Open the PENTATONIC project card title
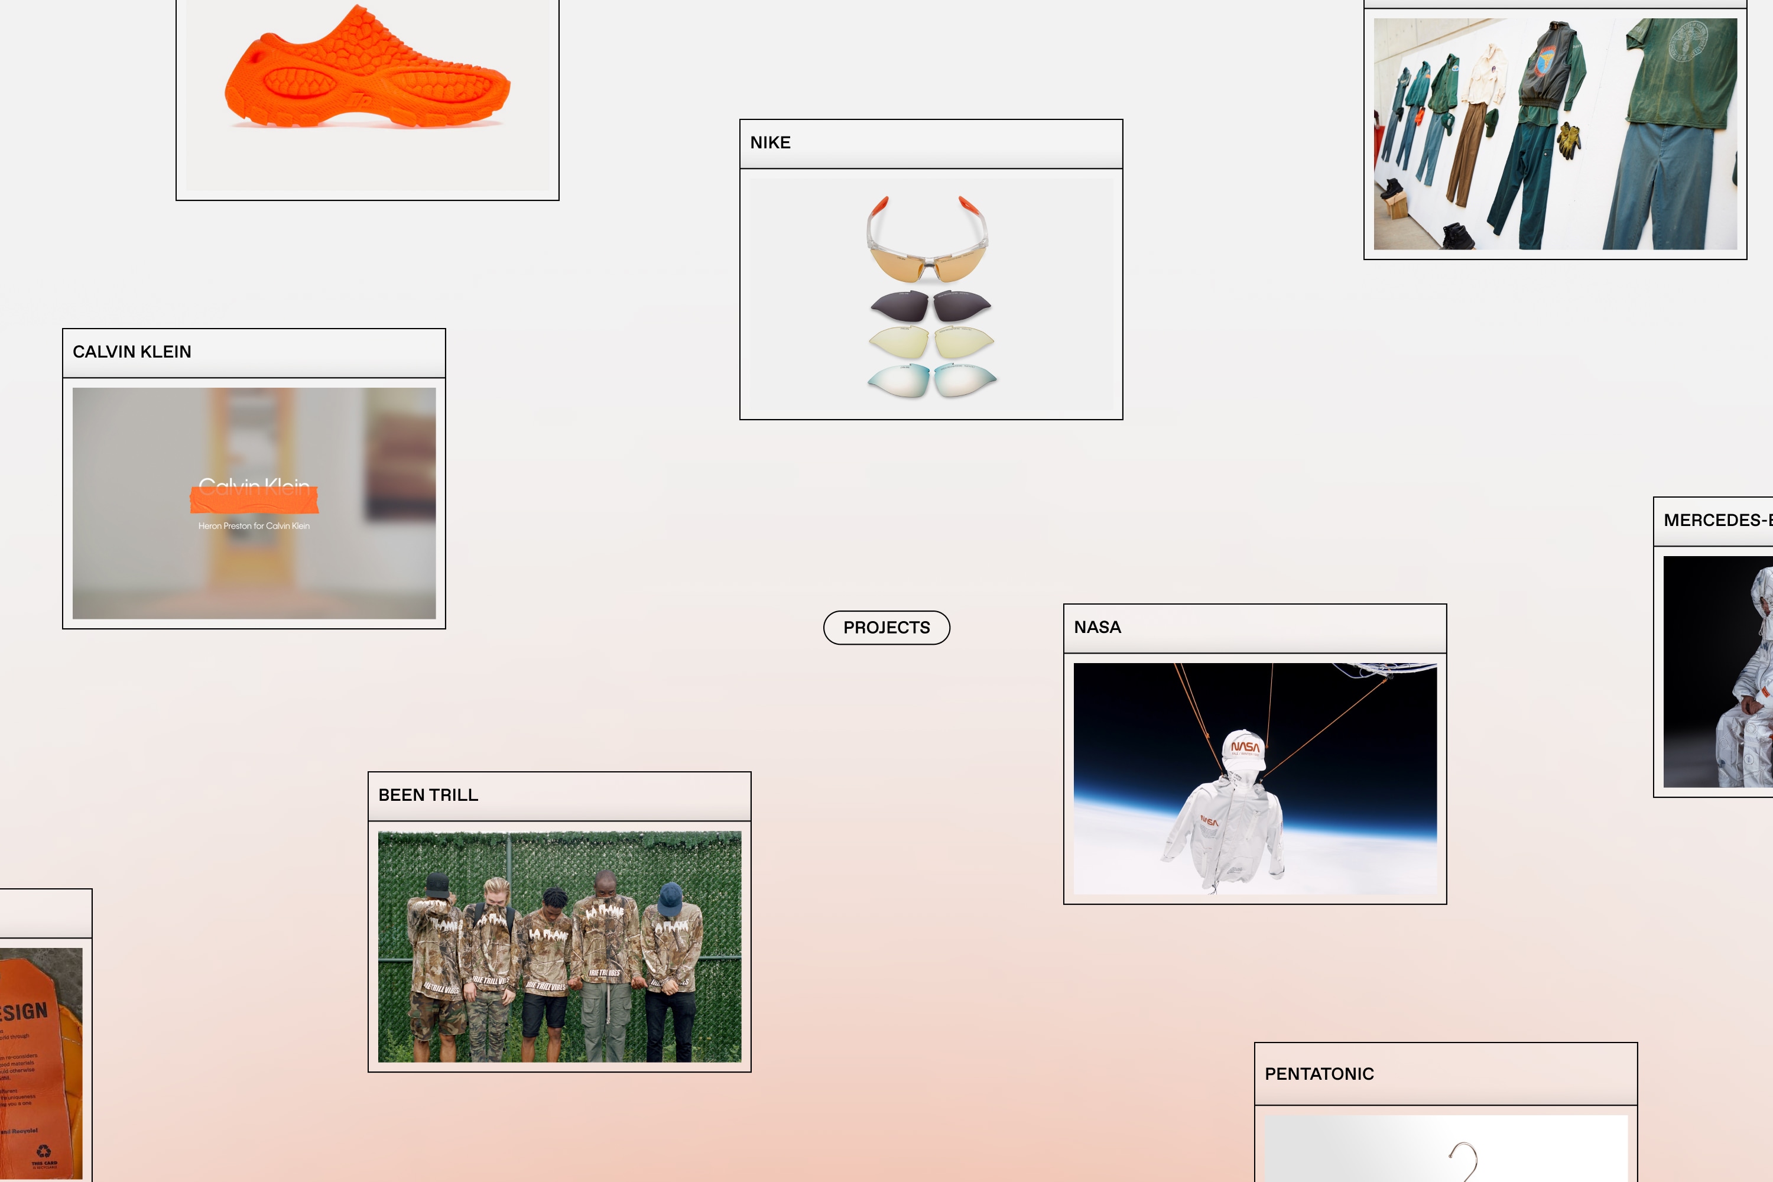This screenshot has width=1773, height=1182. click(1319, 1074)
